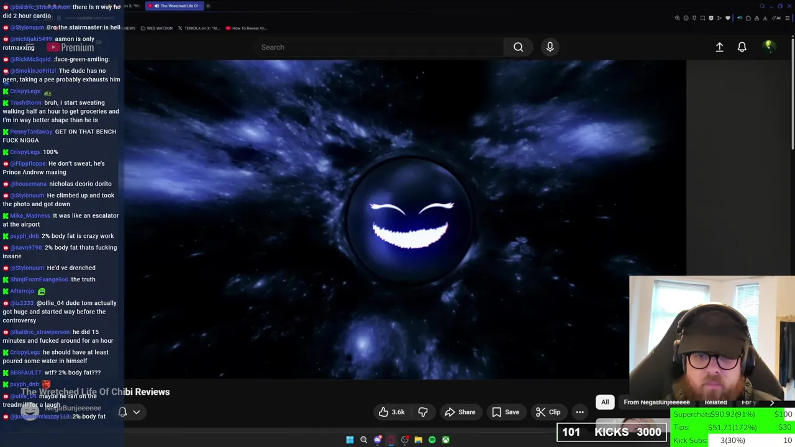Image resolution: width=795 pixels, height=447 pixels.
Task: Click the browser zoom magnifier icon
Action: click(x=677, y=18)
